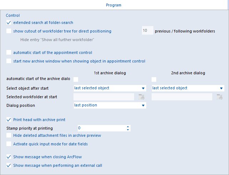The width and height of the screenshot is (229, 175).
Task: Uncheck Show message when closing ArcFlow
Action: [9, 157]
